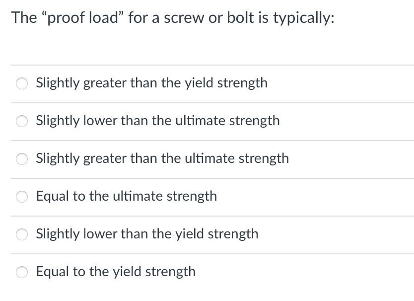Click the answer text "Slightly lower than the ultimate strength"
Screen dimensions: 414x301
(158, 121)
